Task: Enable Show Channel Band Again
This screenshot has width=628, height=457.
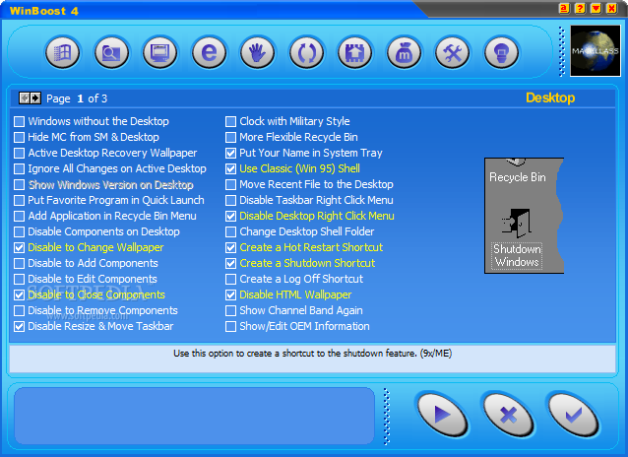Action: pos(230,310)
